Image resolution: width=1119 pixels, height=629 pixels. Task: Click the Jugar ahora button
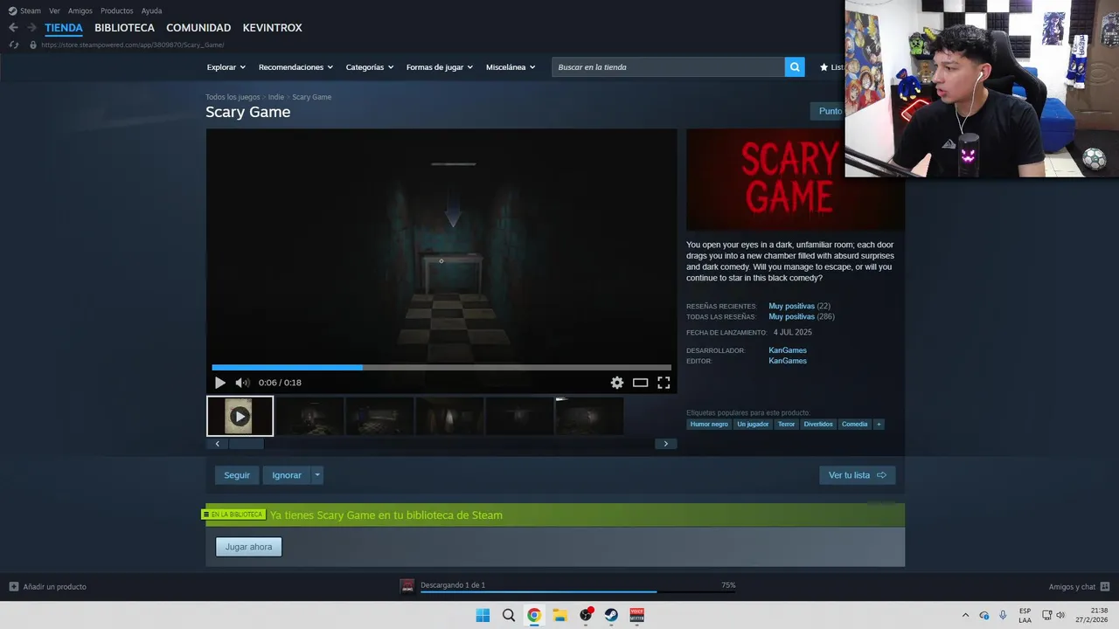tap(249, 547)
